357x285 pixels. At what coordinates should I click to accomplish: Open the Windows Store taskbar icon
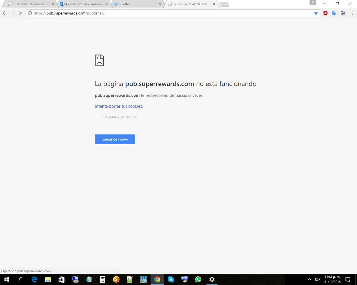(62, 279)
